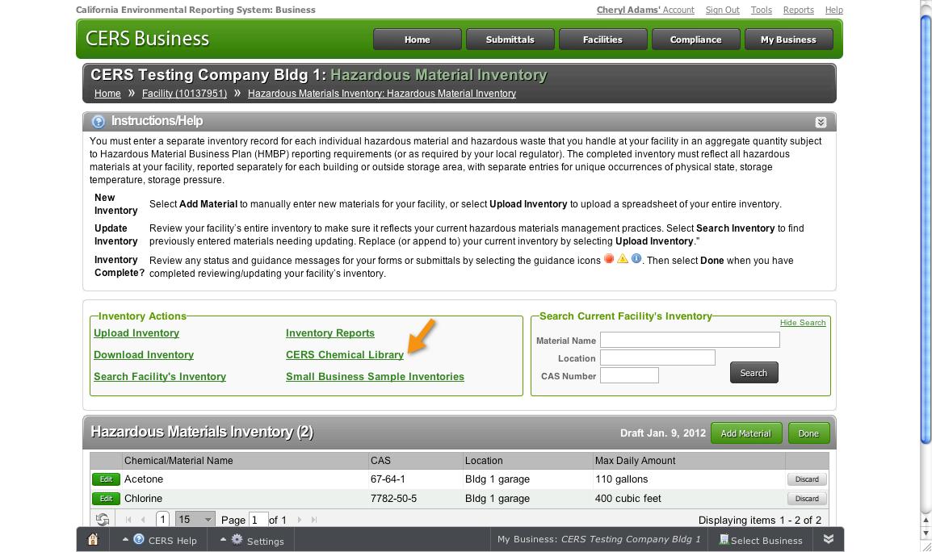Click the blue info guidance icon
The width and height of the screenshot is (932, 552).
pos(636,258)
